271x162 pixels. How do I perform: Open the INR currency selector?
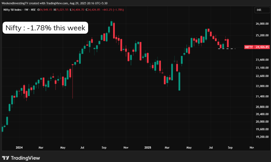click(x=262, y=10)
